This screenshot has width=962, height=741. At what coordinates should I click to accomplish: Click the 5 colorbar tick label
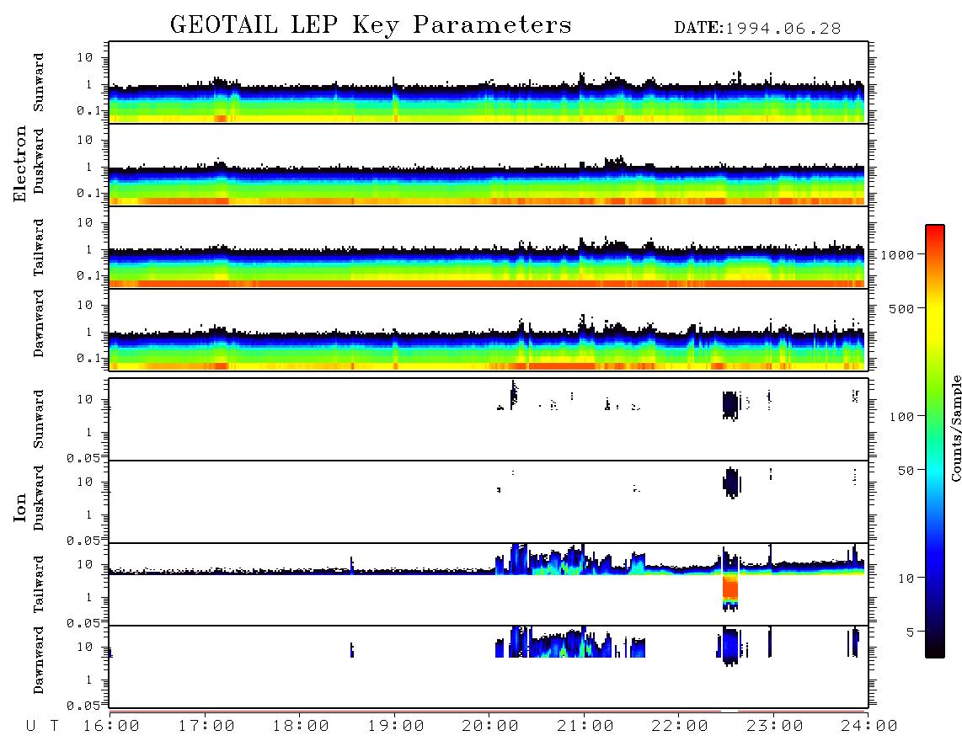(911, 632)
